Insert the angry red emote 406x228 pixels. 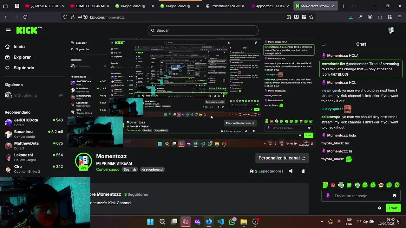click(333, 185)
